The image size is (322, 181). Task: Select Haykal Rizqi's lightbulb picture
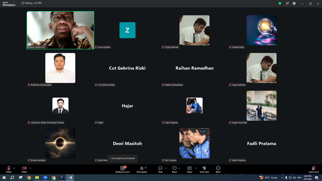tap(262, 30)
